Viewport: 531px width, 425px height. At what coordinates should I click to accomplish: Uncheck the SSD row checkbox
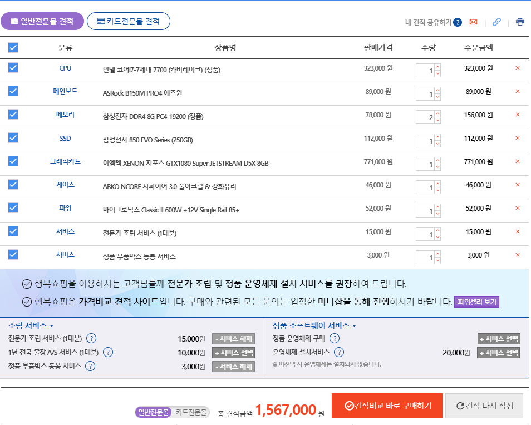(x=13, y=137)
